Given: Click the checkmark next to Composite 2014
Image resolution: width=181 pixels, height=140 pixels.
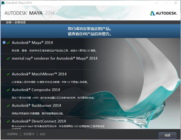Looking at the screenshot, I should pyautogui.click(x=8, y=90).
